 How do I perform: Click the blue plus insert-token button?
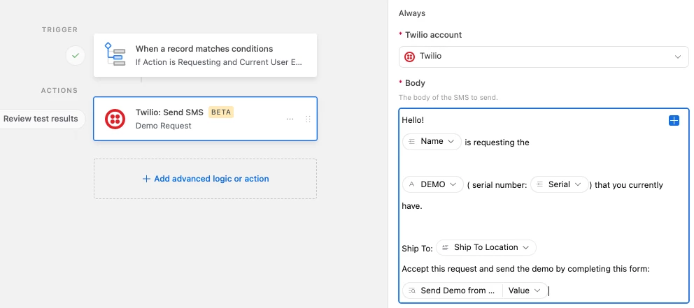674,121
